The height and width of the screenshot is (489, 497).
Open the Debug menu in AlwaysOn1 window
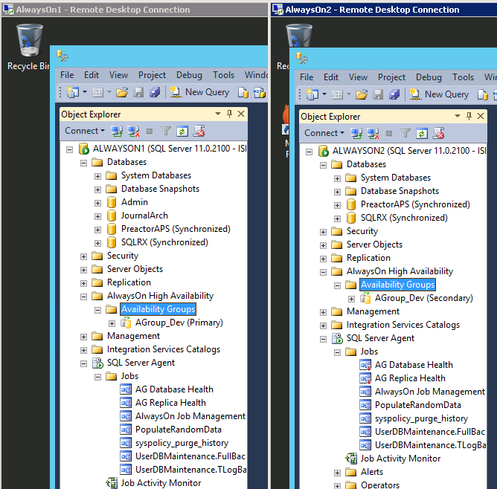click(x=189, y=75)
